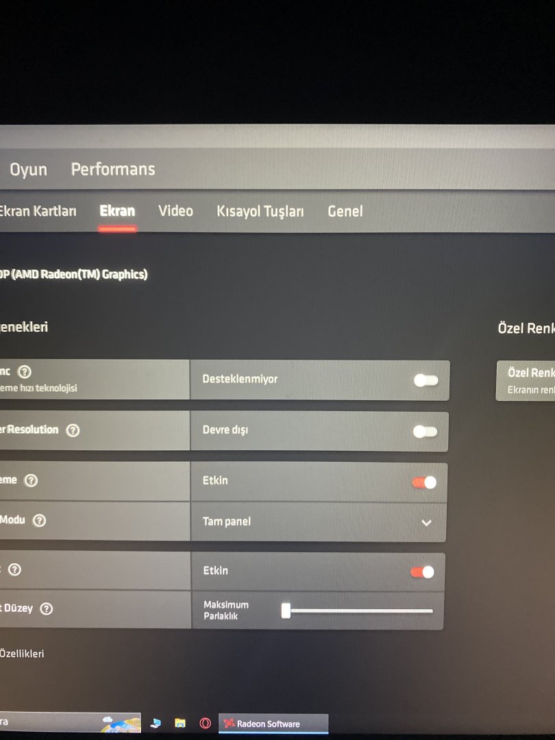This screenshot has width=555, height=740.
Task: Open the Performans tab
Action: click(x=113, y=169)
